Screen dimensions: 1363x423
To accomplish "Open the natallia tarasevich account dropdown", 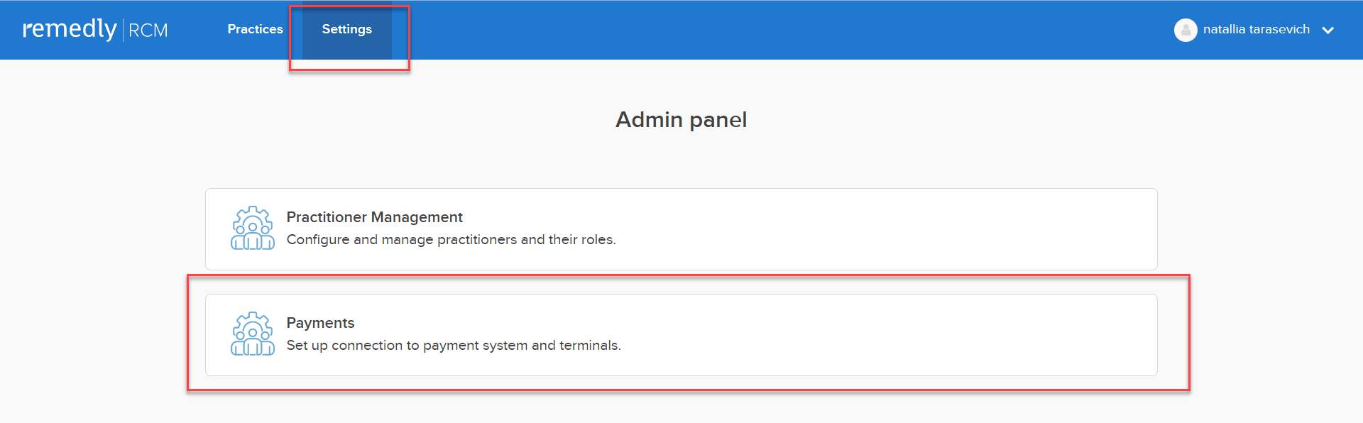I will (x=1256, y=30).
